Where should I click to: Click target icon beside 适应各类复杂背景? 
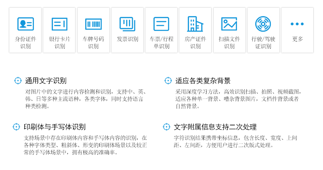168,81
